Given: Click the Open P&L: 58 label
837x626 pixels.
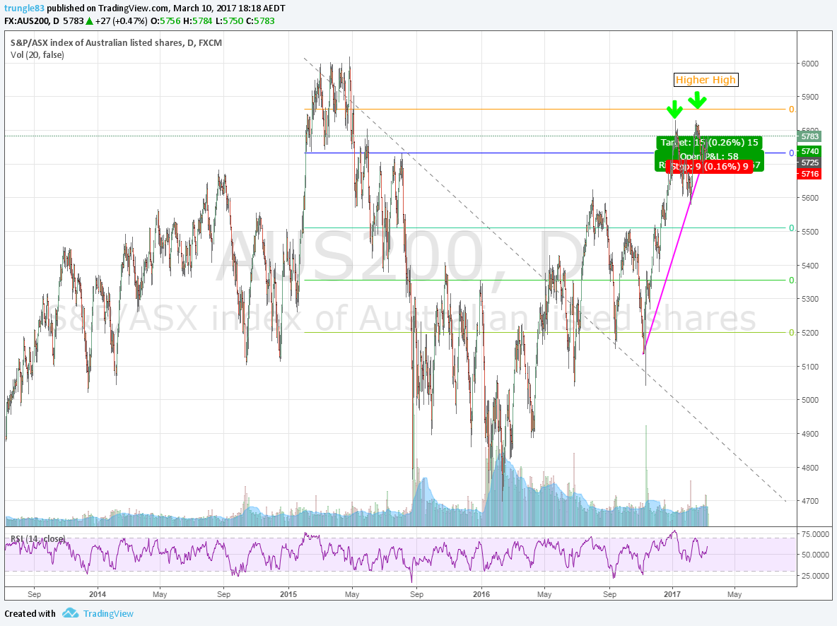Looking at the screenshot, I should [709, 156].
